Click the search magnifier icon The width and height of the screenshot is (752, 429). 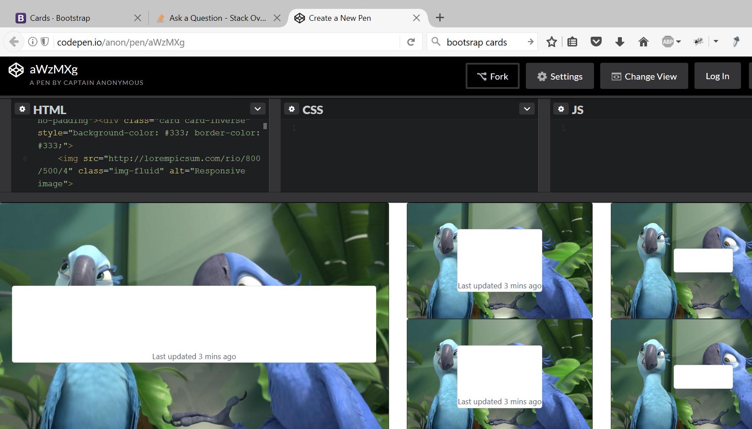[x=436, y=42]
